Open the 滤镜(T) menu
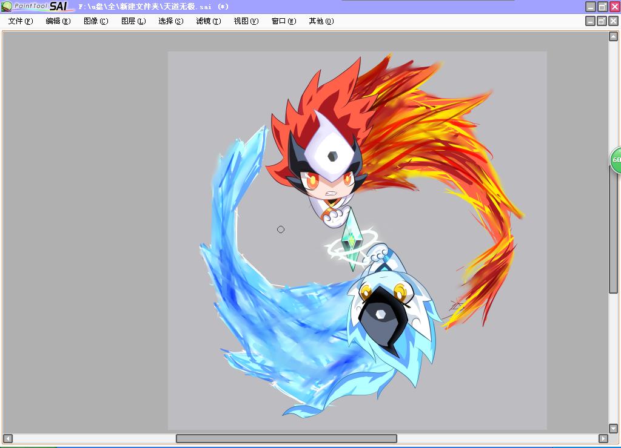Screen dimensions: 621x448 [x=209, y=21]
